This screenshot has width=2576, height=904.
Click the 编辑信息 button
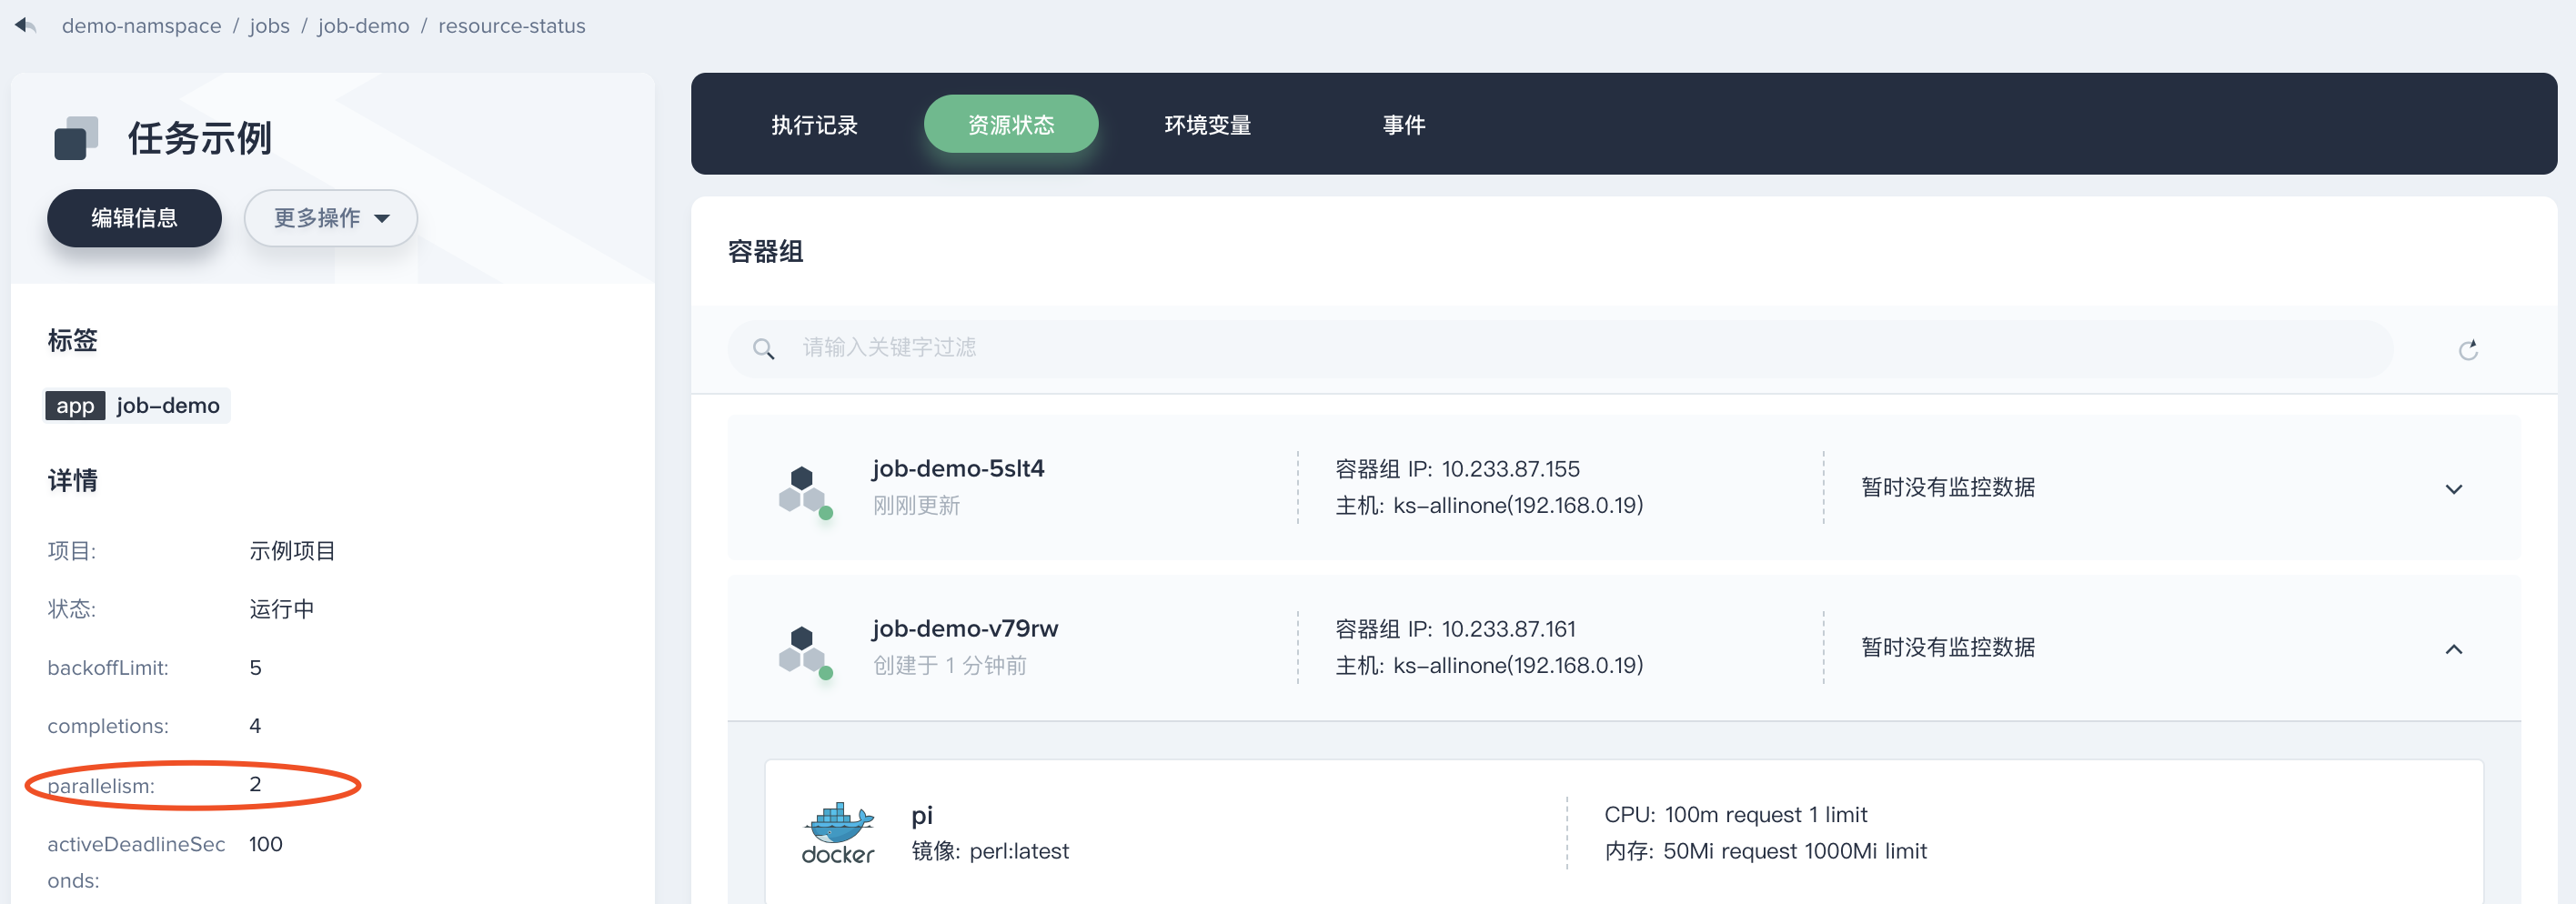[134, 218]
